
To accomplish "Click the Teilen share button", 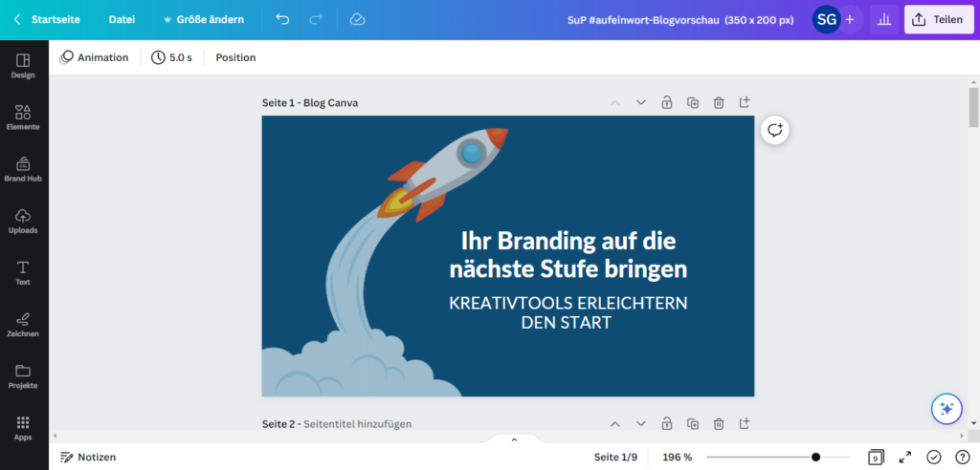I will [x=938, y=19].
